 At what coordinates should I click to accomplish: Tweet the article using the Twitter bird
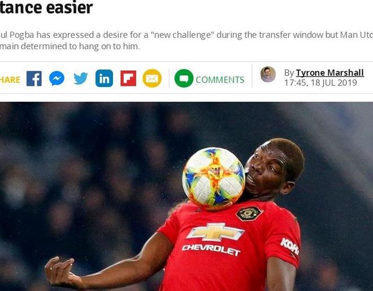(80, 79)
